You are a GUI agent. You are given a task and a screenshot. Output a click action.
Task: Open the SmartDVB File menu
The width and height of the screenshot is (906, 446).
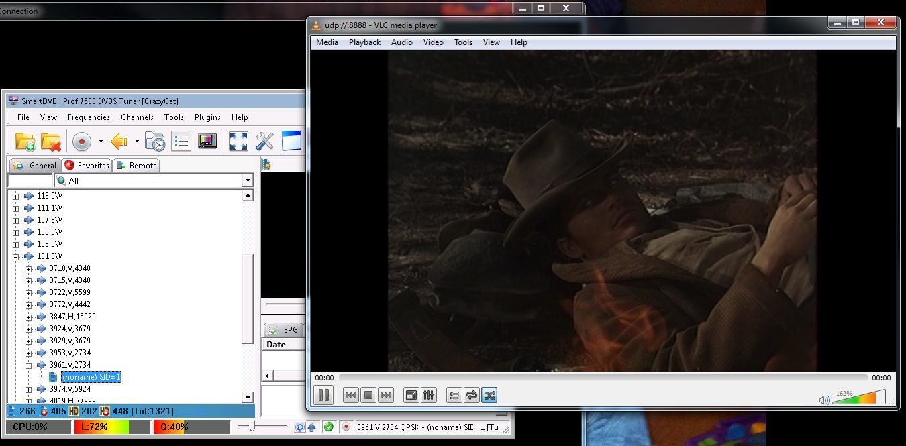point(23,117)
